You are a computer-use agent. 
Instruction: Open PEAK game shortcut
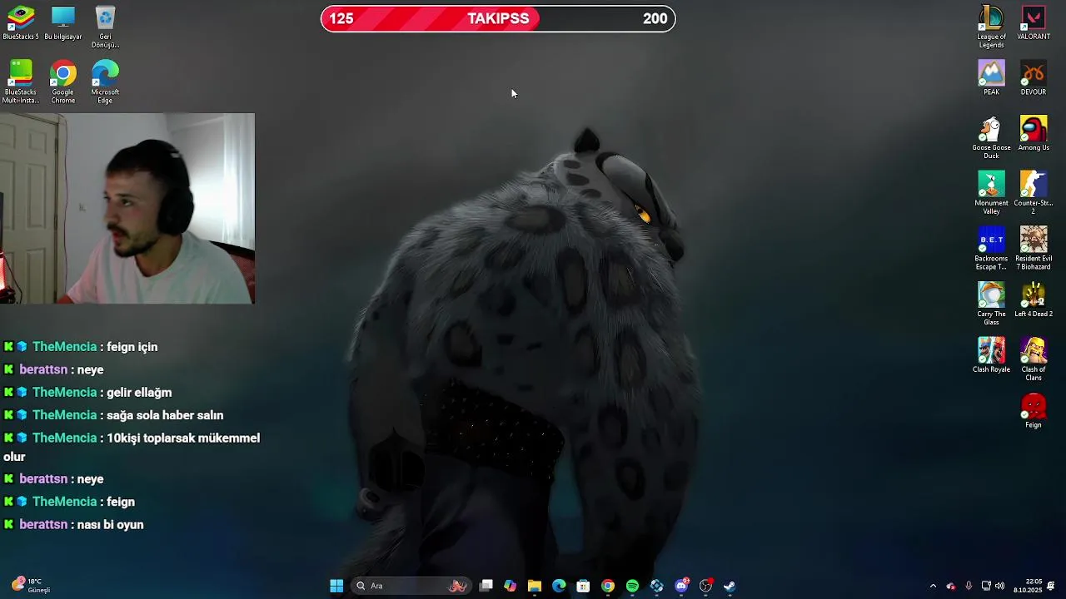(991, 78)
